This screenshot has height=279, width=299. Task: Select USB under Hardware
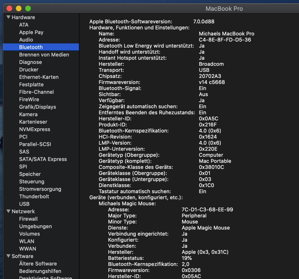(x=24, y=204)
